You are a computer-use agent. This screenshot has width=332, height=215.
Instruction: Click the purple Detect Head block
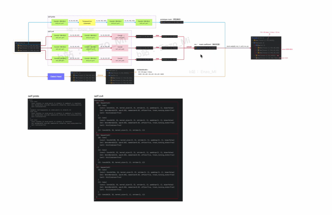56,77
